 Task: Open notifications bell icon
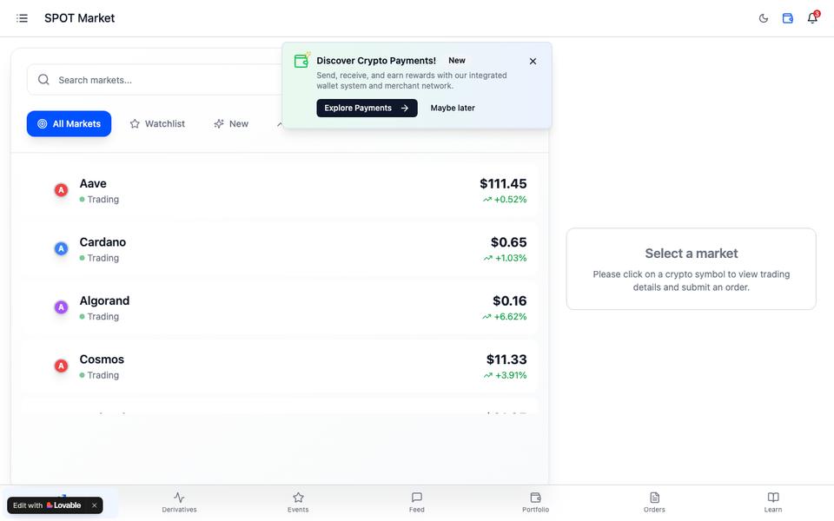click(812, 17)
